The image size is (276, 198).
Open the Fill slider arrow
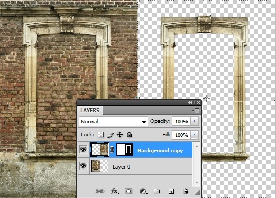[x=195, y=135]
